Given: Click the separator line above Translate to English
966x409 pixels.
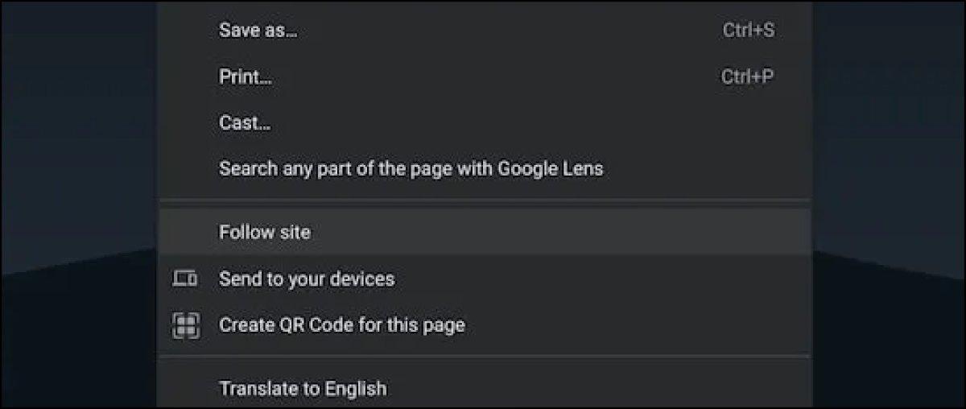Looking at the screenshot, I should click(485, 356).
